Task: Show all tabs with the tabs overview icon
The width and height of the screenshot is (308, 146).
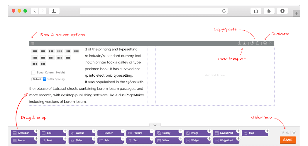Action: (269, 11)
